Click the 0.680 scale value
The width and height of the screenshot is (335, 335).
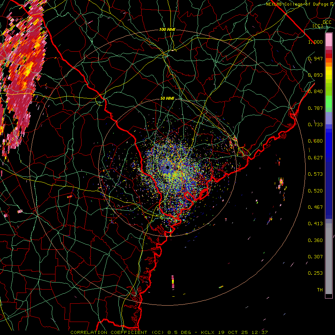(x=315, y=141)
